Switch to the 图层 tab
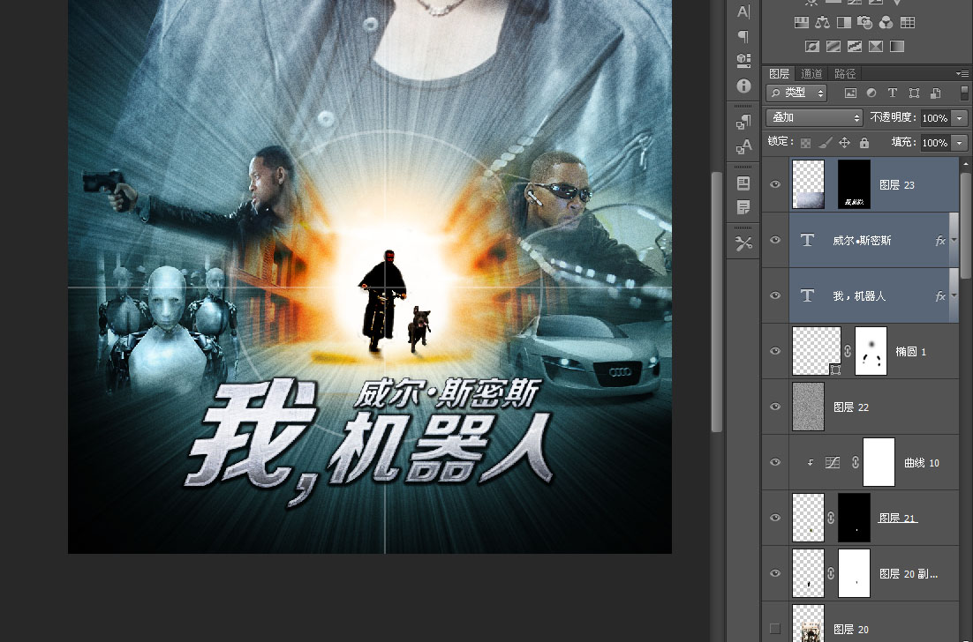 779,73
